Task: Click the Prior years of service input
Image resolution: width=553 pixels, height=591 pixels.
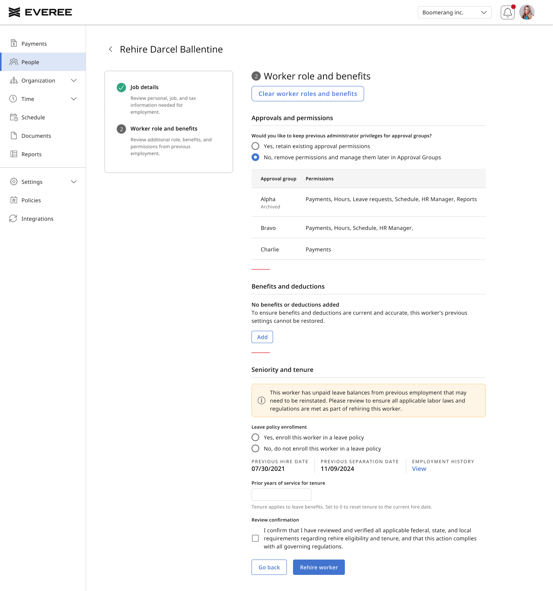Action: click(x=281, y=495)
